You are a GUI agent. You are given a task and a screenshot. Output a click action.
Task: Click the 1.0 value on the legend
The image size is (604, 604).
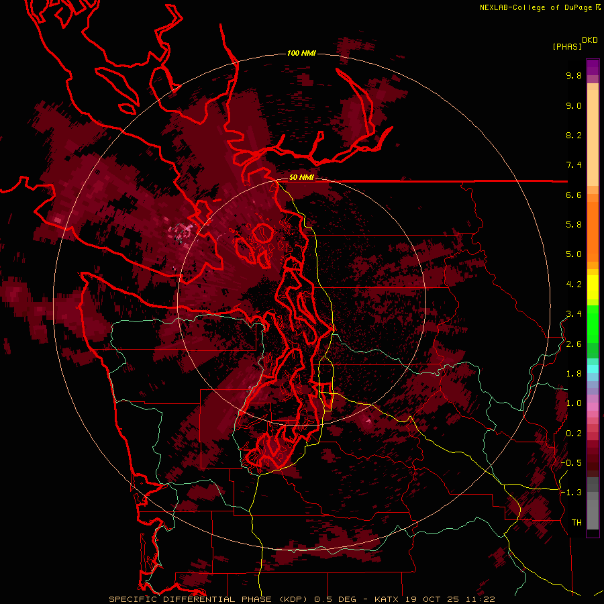[574, 404]
